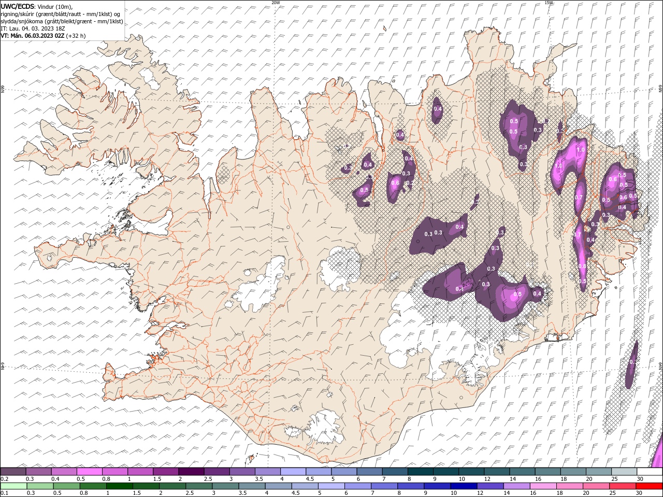Pick lower legend swatch starting at 1.5
The width and height of the screenshot is (663, 497).
coord(146,486)
